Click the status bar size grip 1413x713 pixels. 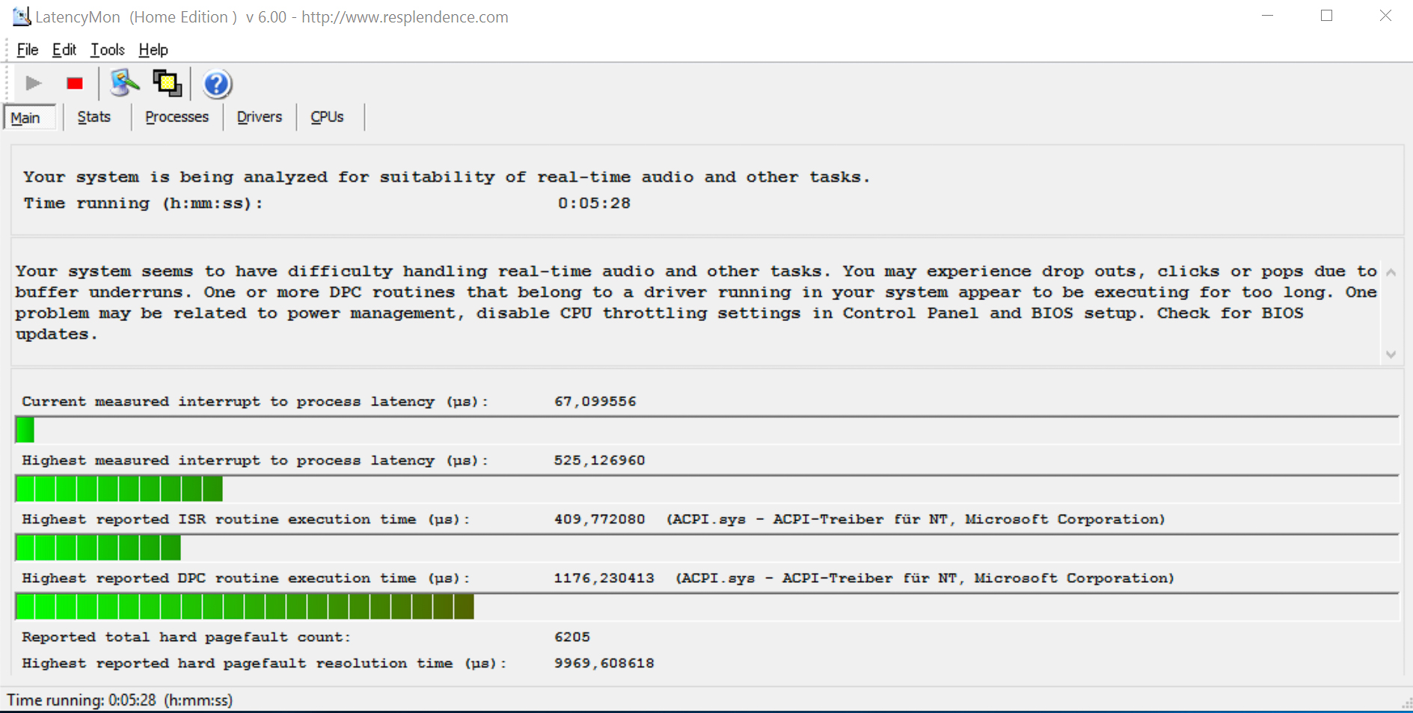point(1406,703)
